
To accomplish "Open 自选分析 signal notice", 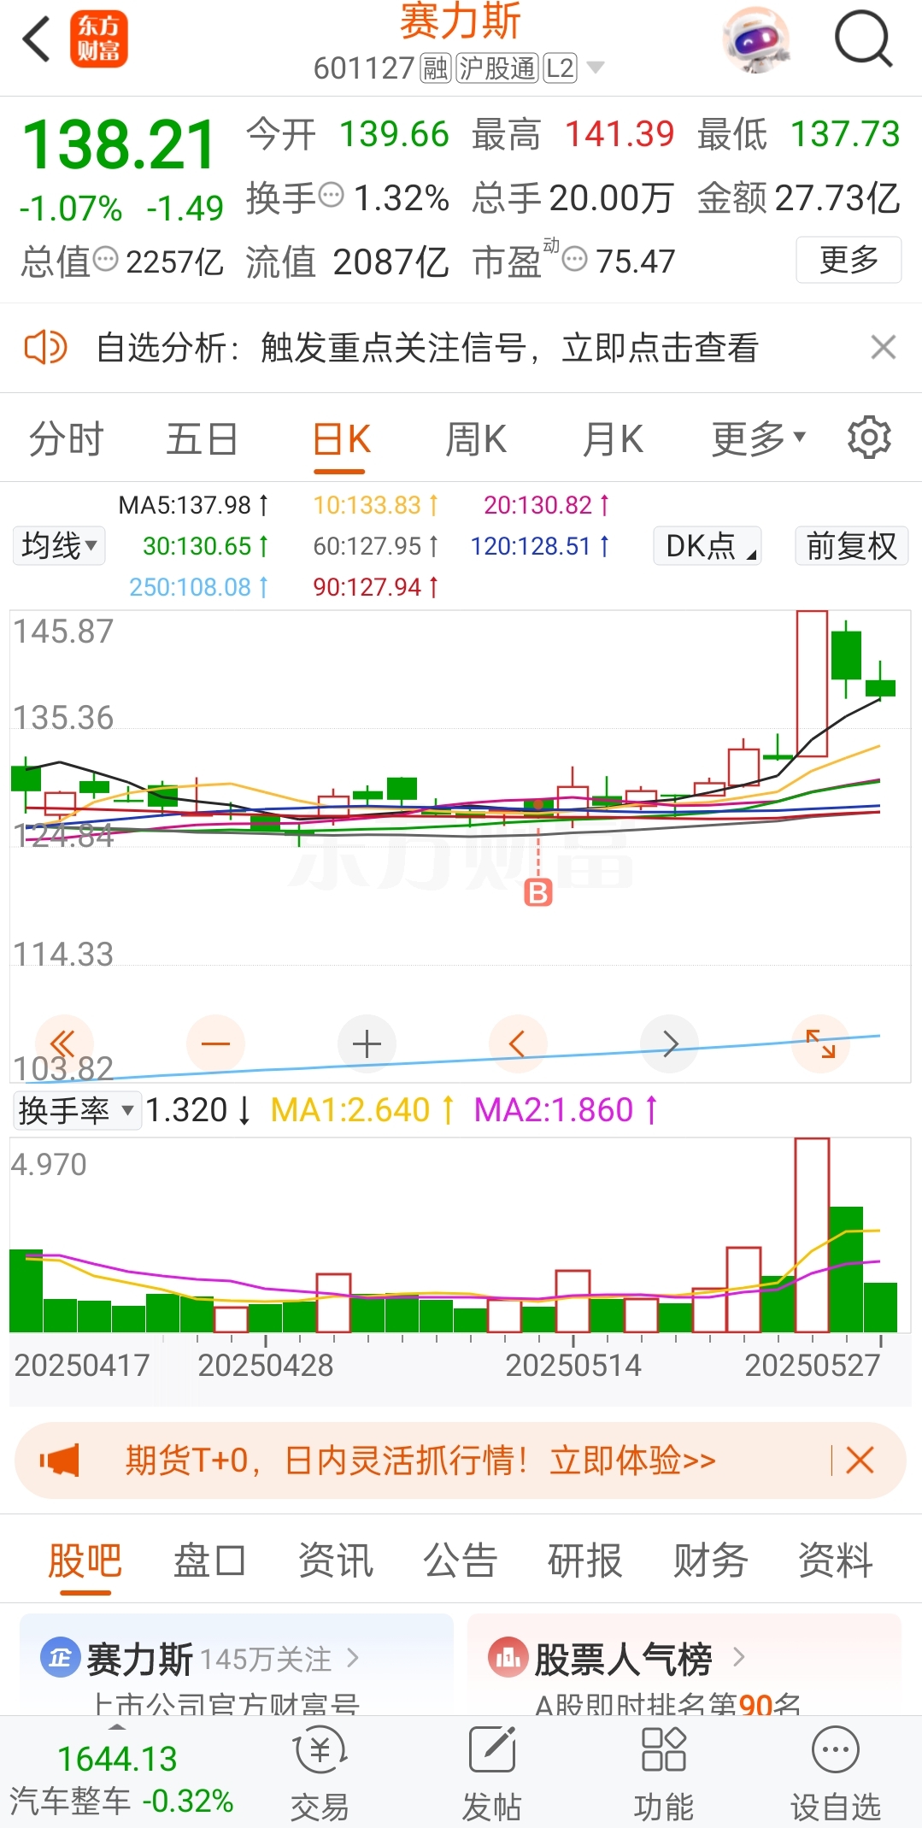I will 427,348.
